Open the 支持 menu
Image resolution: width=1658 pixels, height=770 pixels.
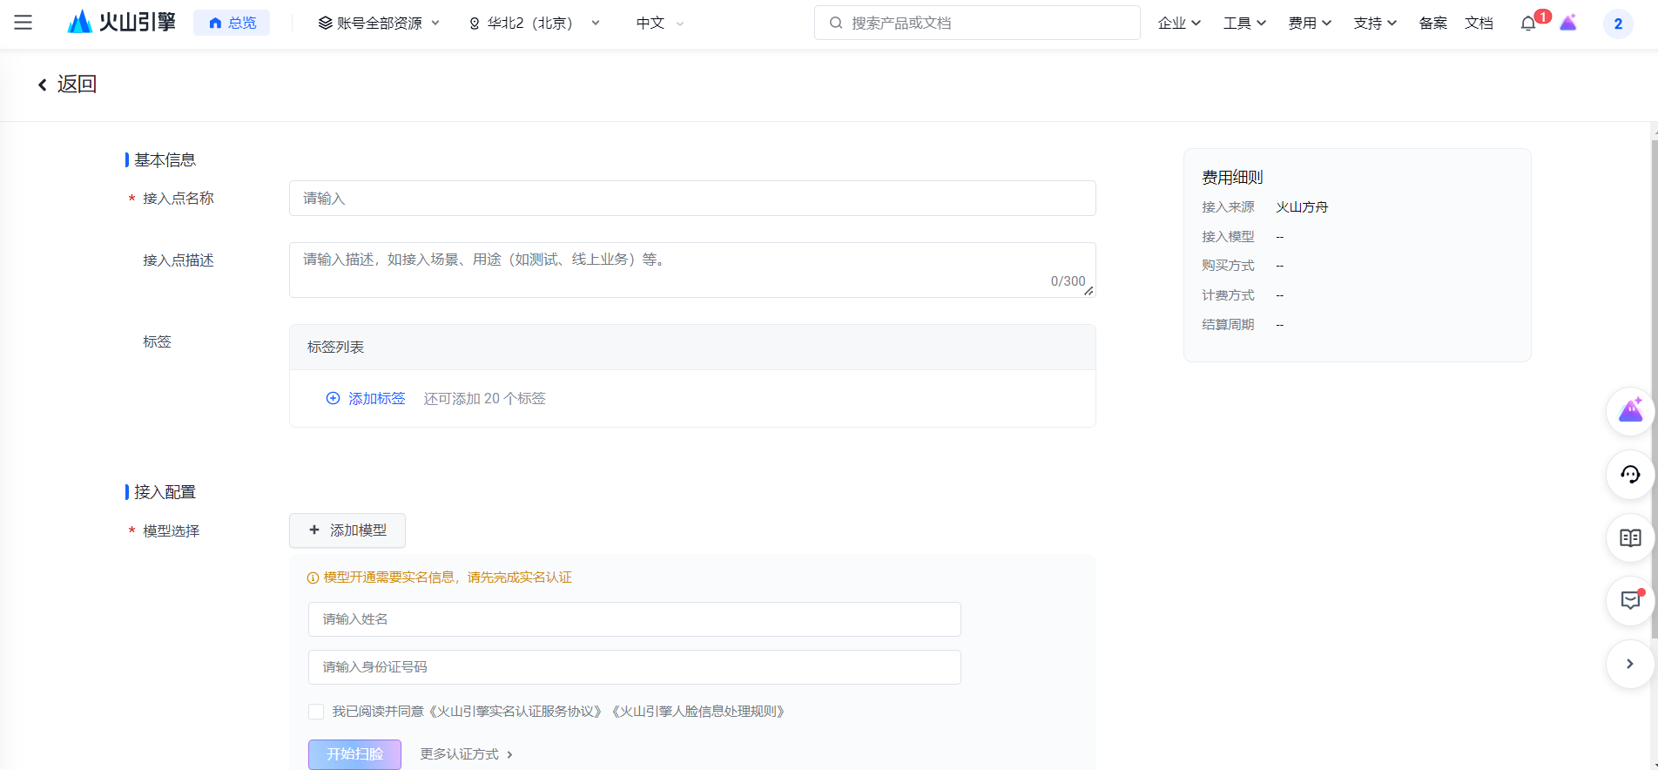(1375, 23)
